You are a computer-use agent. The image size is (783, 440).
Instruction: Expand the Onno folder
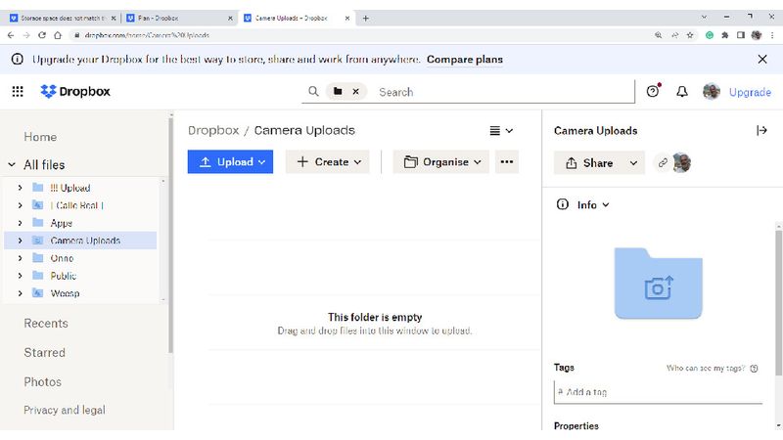tap(20, 258)
